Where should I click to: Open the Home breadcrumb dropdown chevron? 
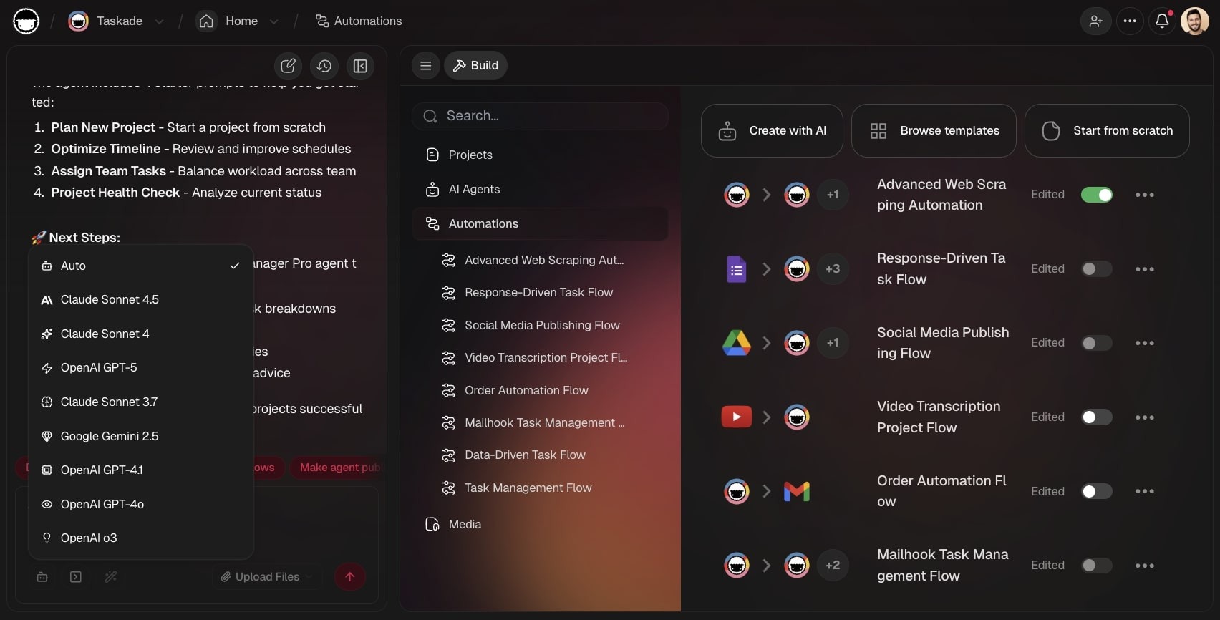coord(274,21)
